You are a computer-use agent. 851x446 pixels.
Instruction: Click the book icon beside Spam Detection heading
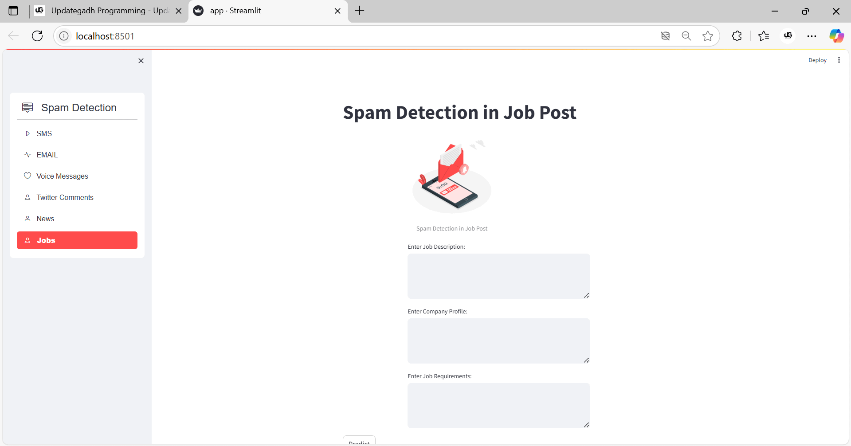[27, 107]
